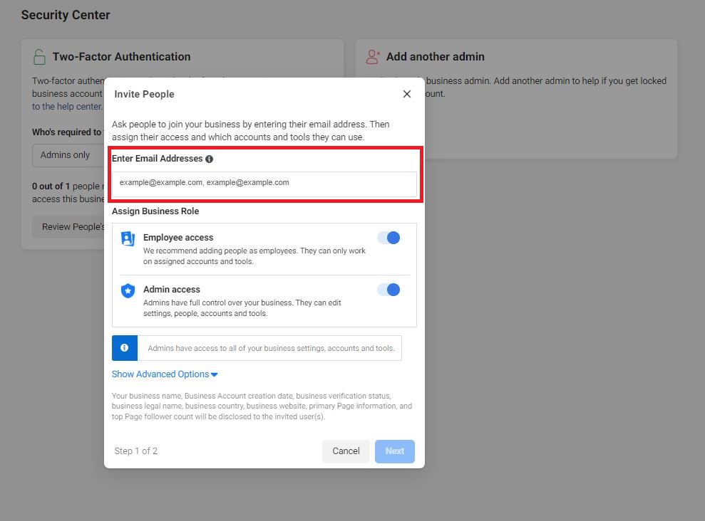The width and height of the screenshot is (705, 521).
Task: Click the disclosure text about invited users
Action: [262, 406]
